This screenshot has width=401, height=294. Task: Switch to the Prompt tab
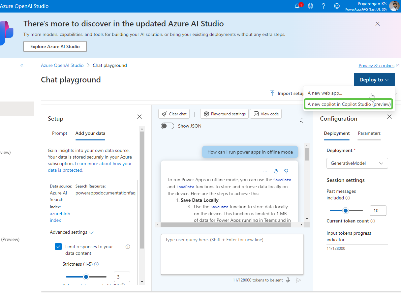point(60,133)
